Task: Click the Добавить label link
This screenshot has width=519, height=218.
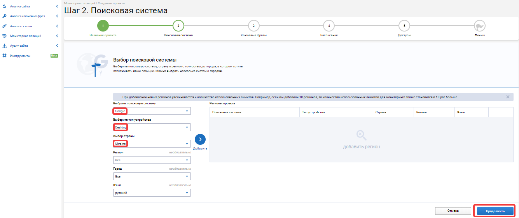Action: coord(200,149)
